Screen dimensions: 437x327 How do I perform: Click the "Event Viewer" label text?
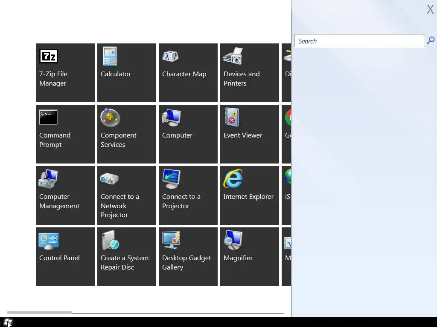[243, 135]
